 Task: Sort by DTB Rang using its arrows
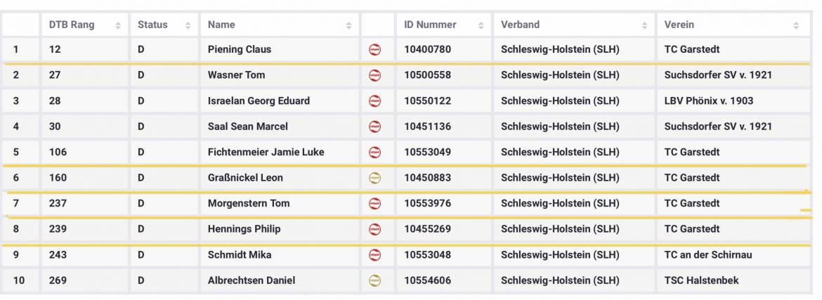(117, 25)
